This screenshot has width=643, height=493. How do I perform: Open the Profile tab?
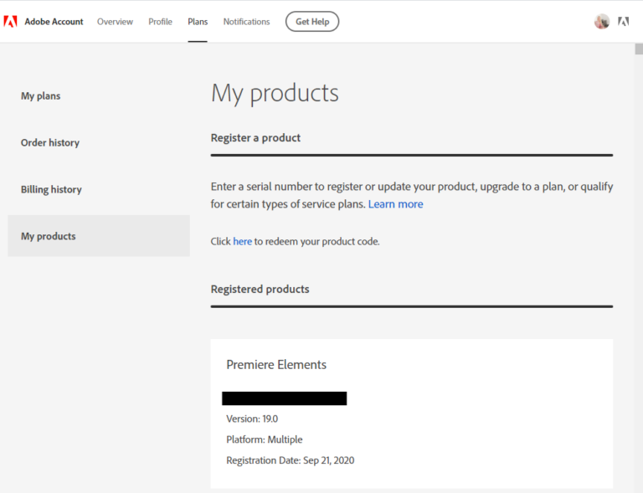tap(161, 22)
